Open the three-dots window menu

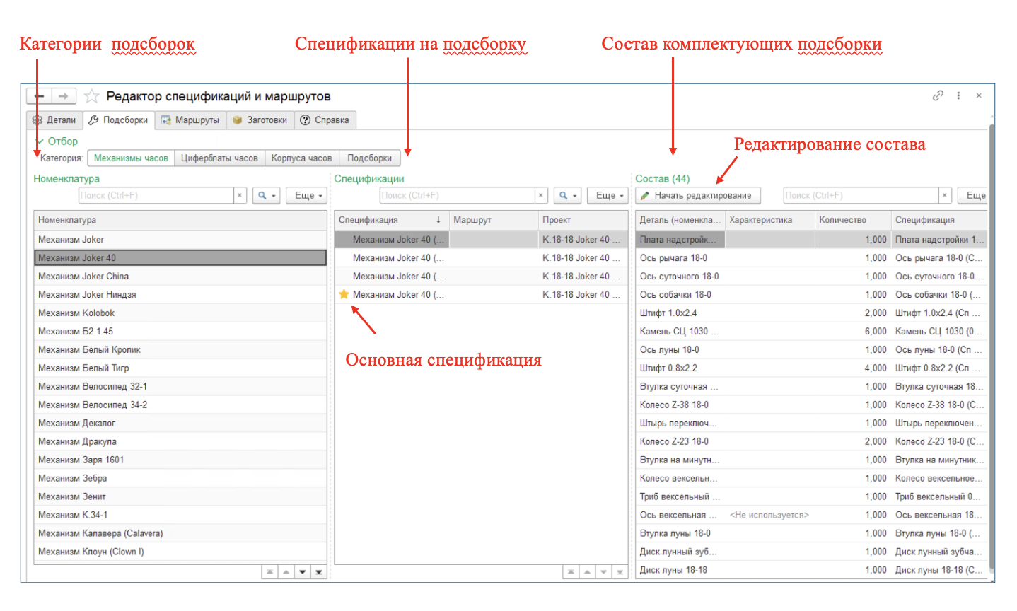(958, 95)
